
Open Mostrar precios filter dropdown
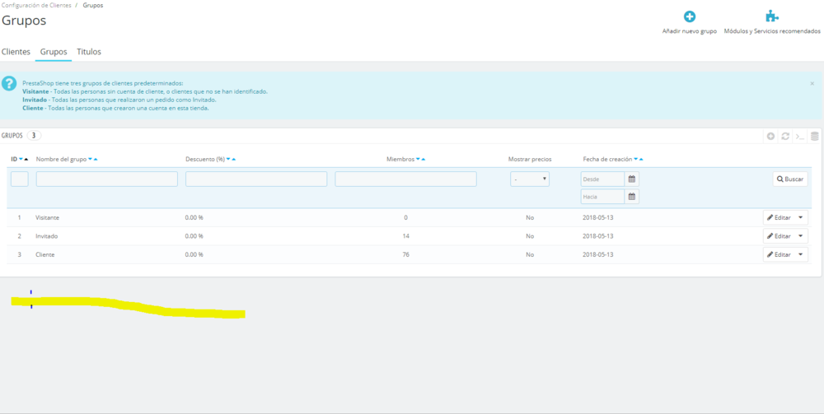tap(530, 179)
